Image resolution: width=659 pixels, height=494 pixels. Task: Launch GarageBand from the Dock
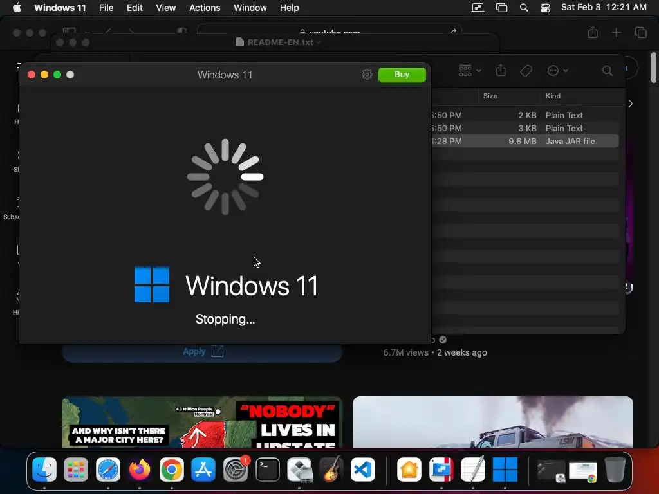(x=331, y=469)
